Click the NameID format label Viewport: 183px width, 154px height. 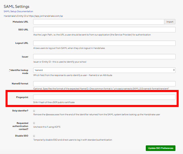pos(20,84)
